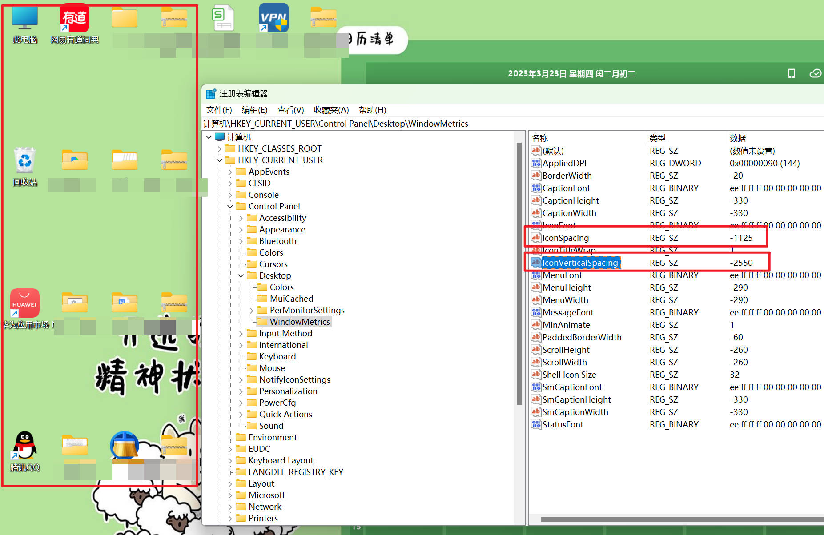Open the 编辑(E) menu
Image resolution: width=824 pixels, height=535 pixels.
(255, 110)
